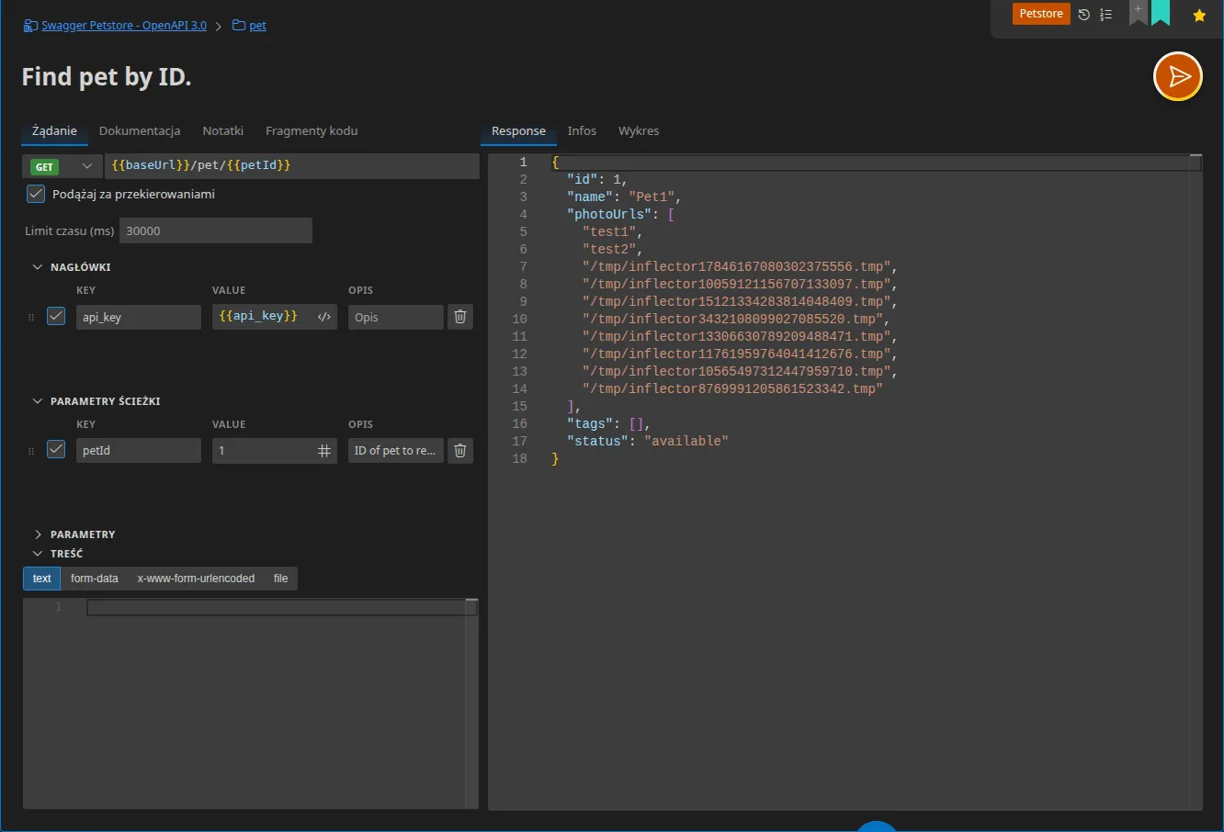Click the folder icon beside the pet breadcrumb
1224x832 pixels.
pos(239,26)
